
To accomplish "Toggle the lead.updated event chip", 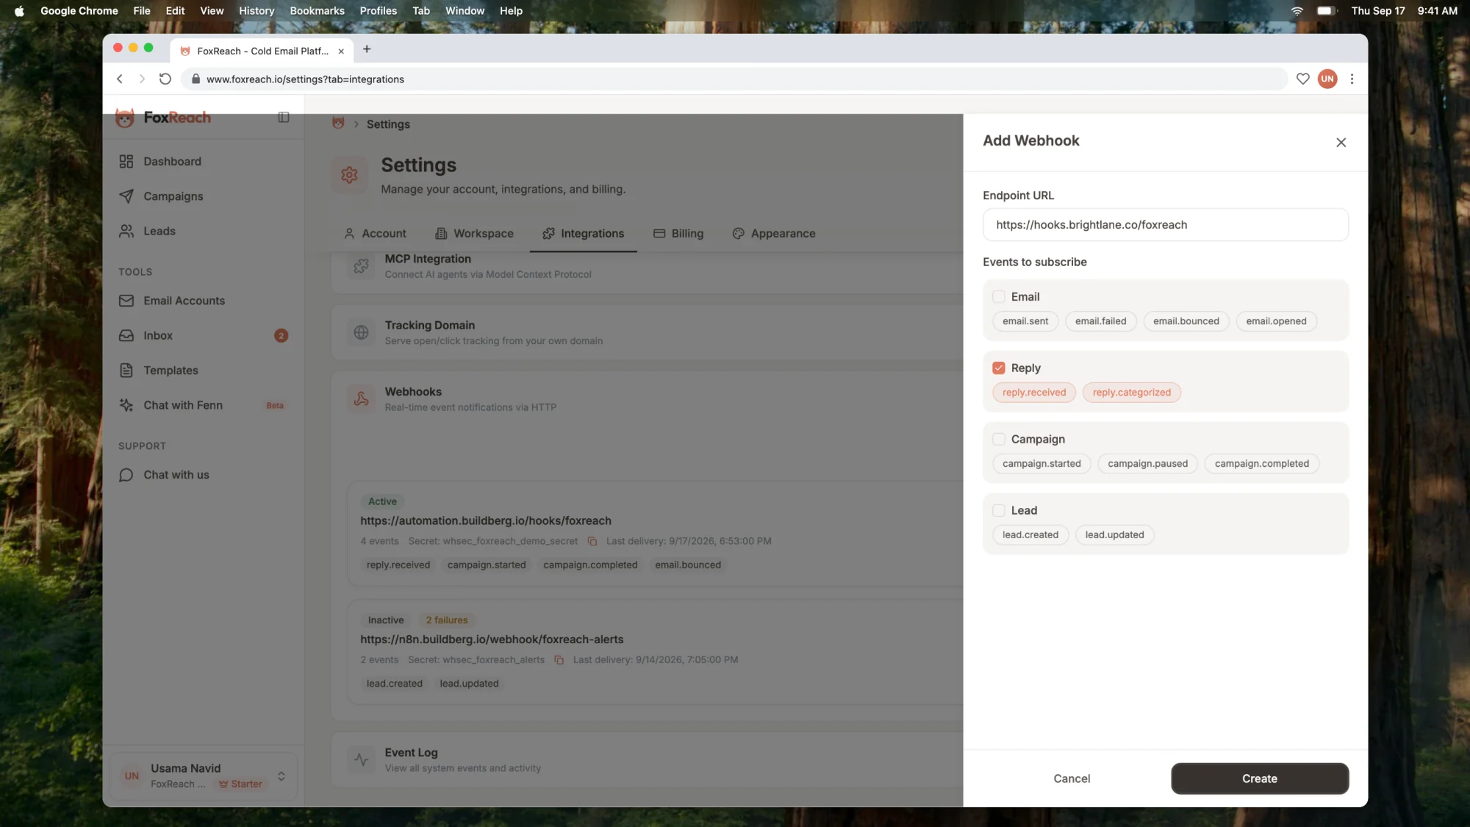I will (x=1114, y=535).
